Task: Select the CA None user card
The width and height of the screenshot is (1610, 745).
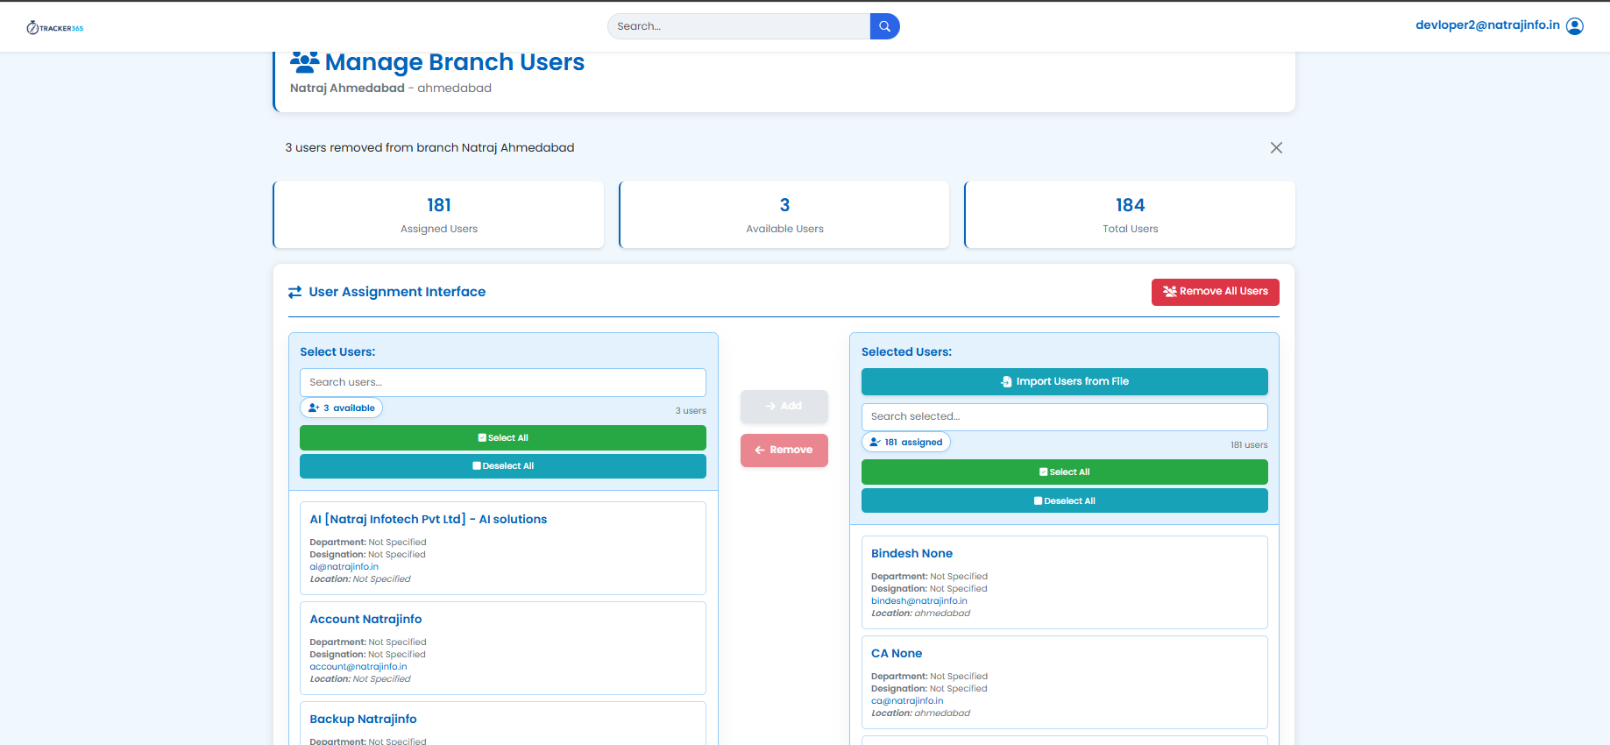Action: coord(1064,682)
